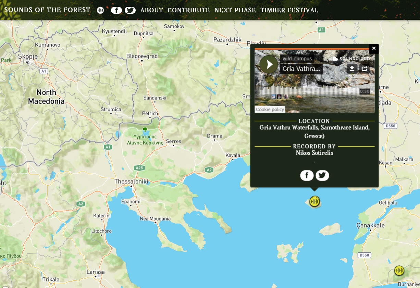Open the SoundCloud logo link
The width and height of the screenshot is (420, 288).
coord(349,59)
